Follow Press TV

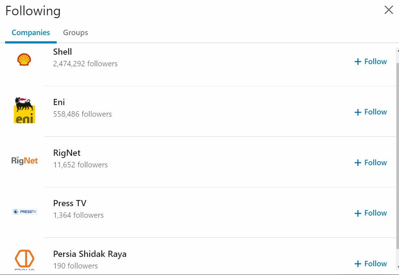tap(371, 213)
